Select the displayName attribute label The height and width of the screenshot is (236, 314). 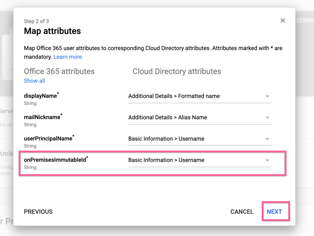[41, 96]
